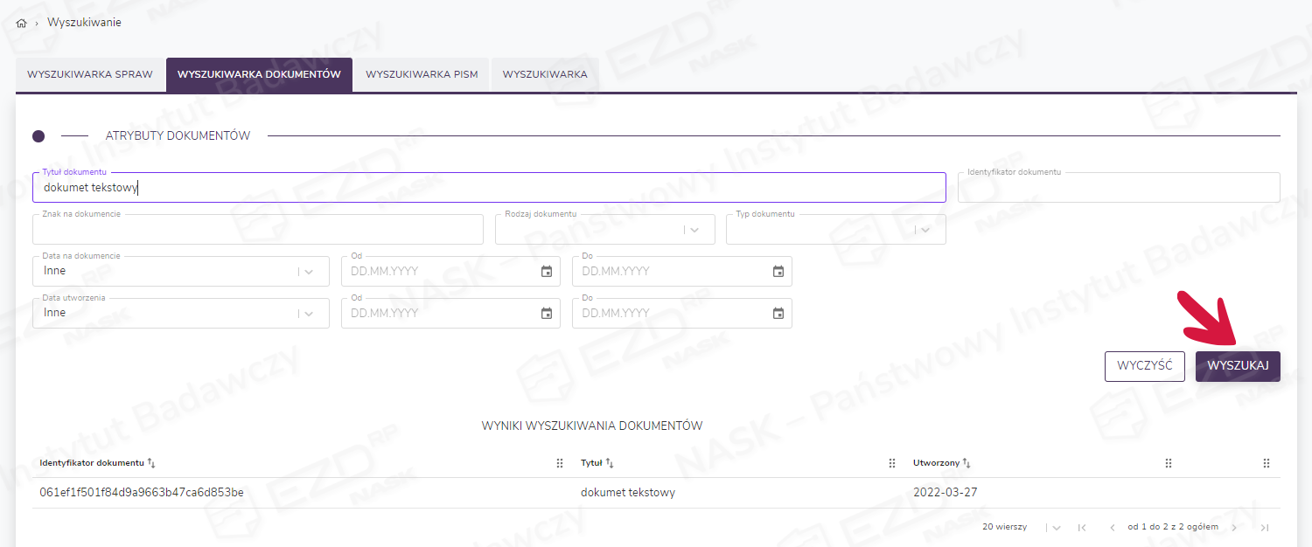Go to the first results page
Viewport: 1312px width, 547px height.
click(1082, 528)
